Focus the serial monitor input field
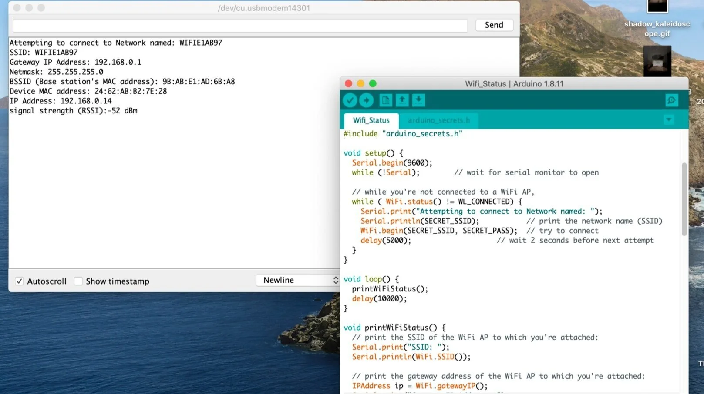The width and height of the screenshot is (704, 394). 240,25
